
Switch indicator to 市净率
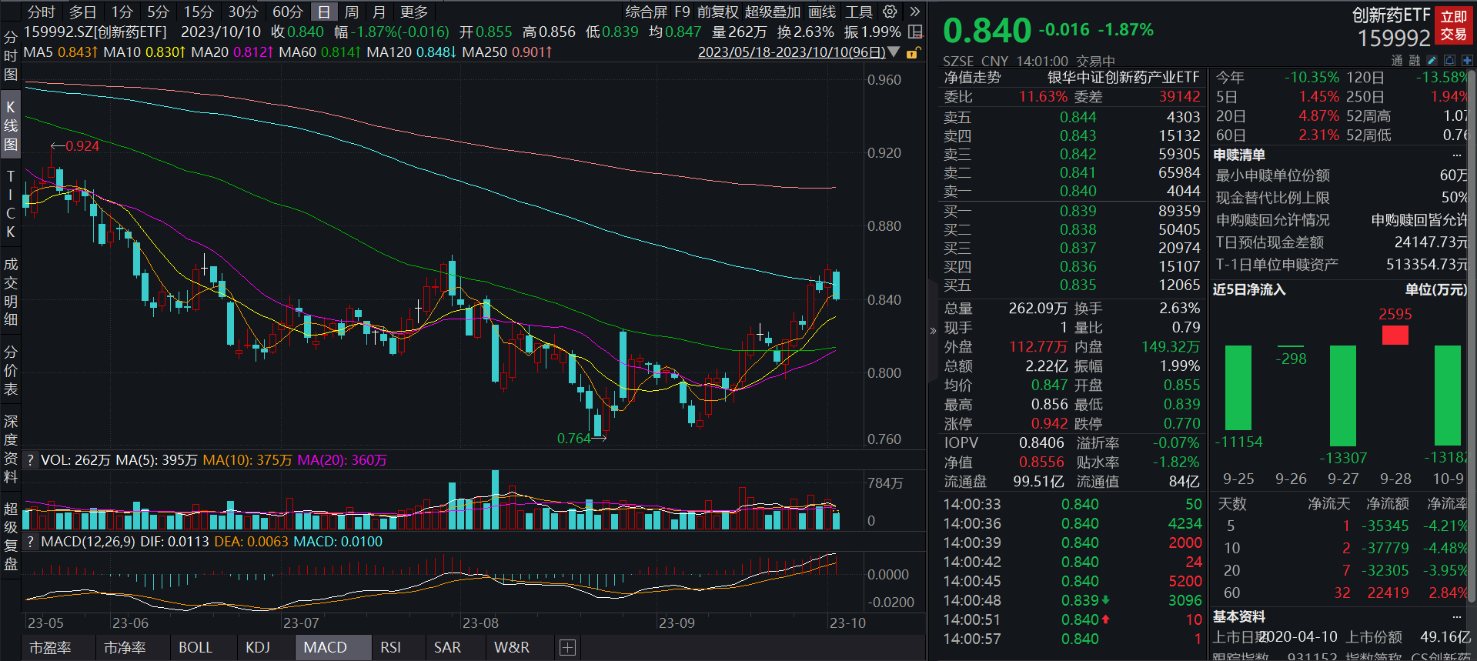point(125,647)
